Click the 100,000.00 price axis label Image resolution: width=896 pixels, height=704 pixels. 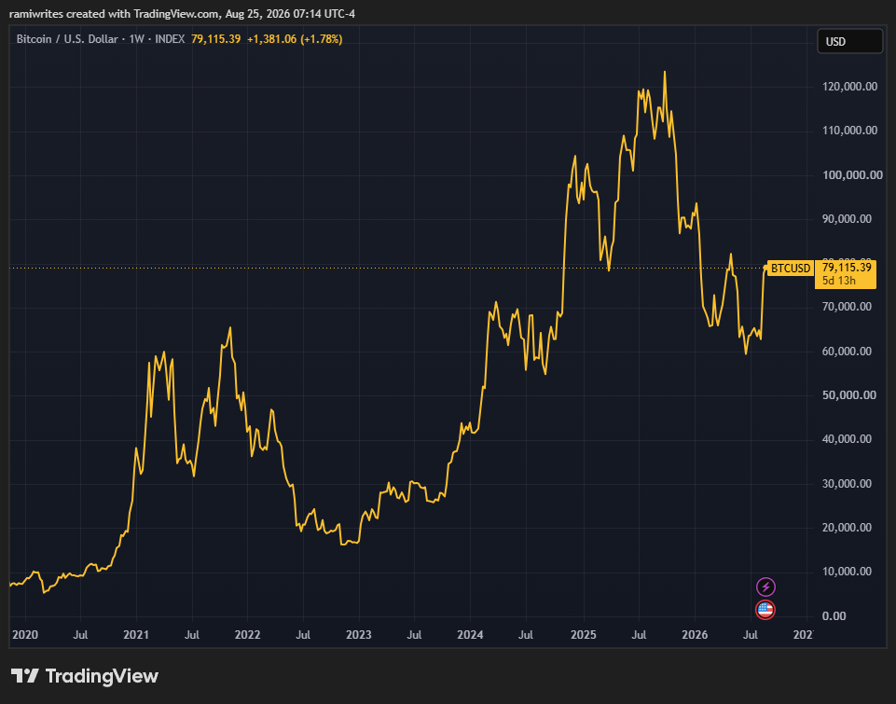tap(852, 175)
